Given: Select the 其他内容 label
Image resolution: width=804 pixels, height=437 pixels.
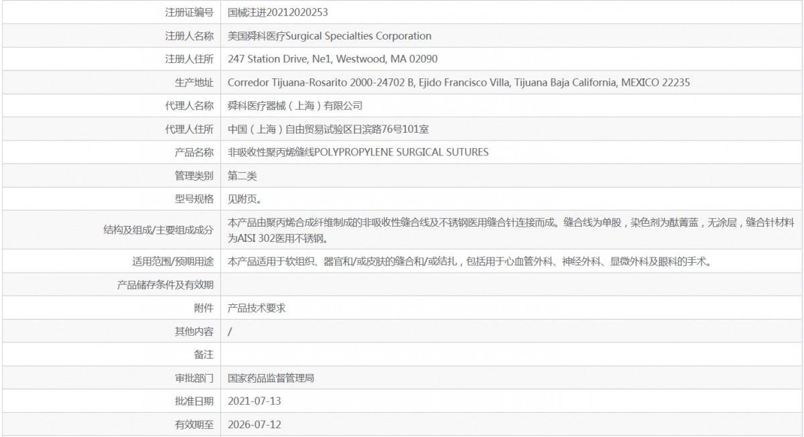Looking at the screenshot, I should point(194,331).
